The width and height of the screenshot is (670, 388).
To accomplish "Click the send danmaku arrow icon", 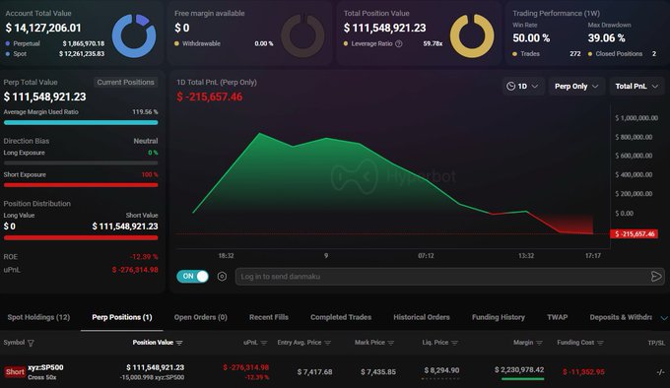I will (656, 277).
